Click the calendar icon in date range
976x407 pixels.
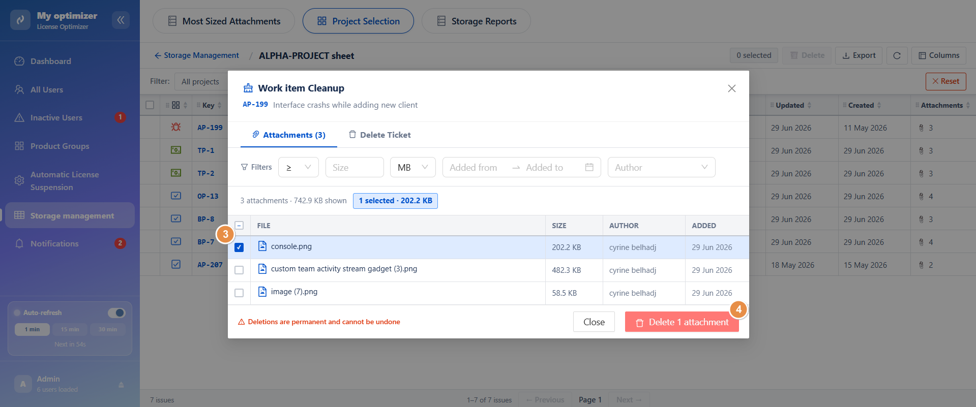589,167
